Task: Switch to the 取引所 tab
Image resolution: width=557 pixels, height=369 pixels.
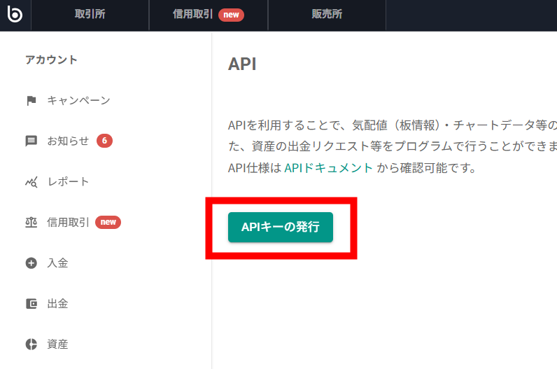Action: pos(90,15)
